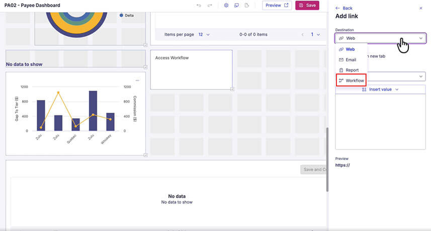Open dashboard settings gear icon

click(x=226, y=5)
